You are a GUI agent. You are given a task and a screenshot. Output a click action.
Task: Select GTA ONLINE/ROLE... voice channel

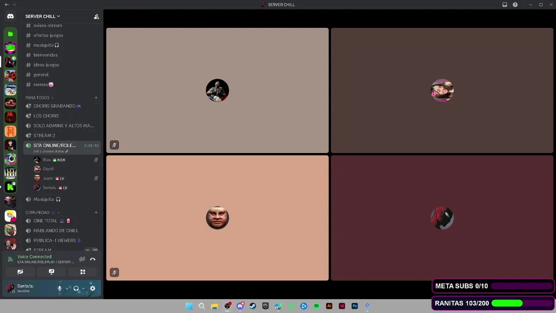[62, 145]
